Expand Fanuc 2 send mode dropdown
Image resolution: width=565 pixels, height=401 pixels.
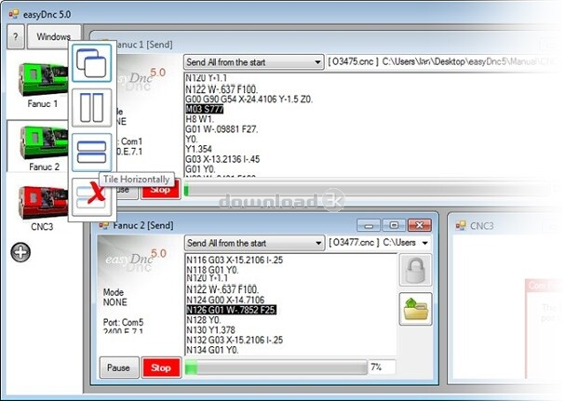pyautogui.click(x=318, y=243)
